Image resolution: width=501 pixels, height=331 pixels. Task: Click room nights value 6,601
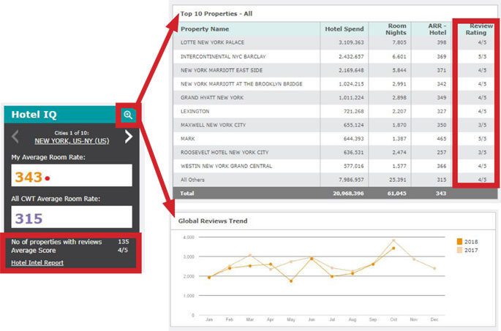(399, 56)
